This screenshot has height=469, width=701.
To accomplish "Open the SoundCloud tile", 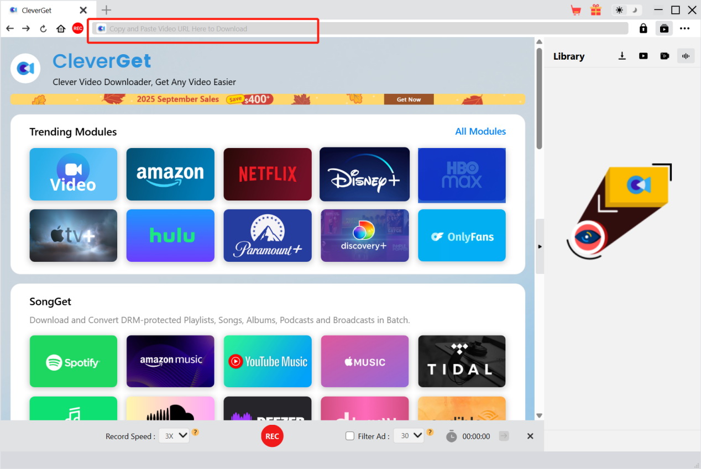I will point(170,408).
